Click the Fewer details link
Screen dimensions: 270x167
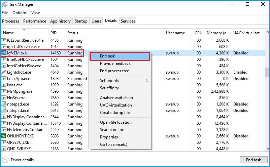22,160
